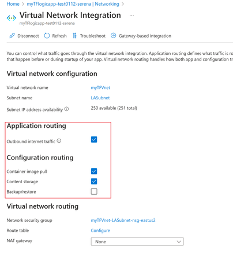Screen dimensions: 233x256
Task: Click the 'NAT gateway' label
Action: (20, 241)
